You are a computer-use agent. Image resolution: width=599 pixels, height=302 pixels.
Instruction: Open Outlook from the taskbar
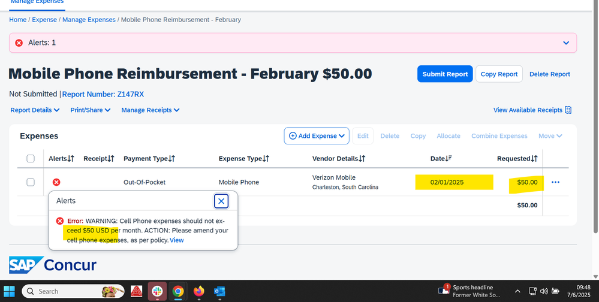click(x=219, y=291)
